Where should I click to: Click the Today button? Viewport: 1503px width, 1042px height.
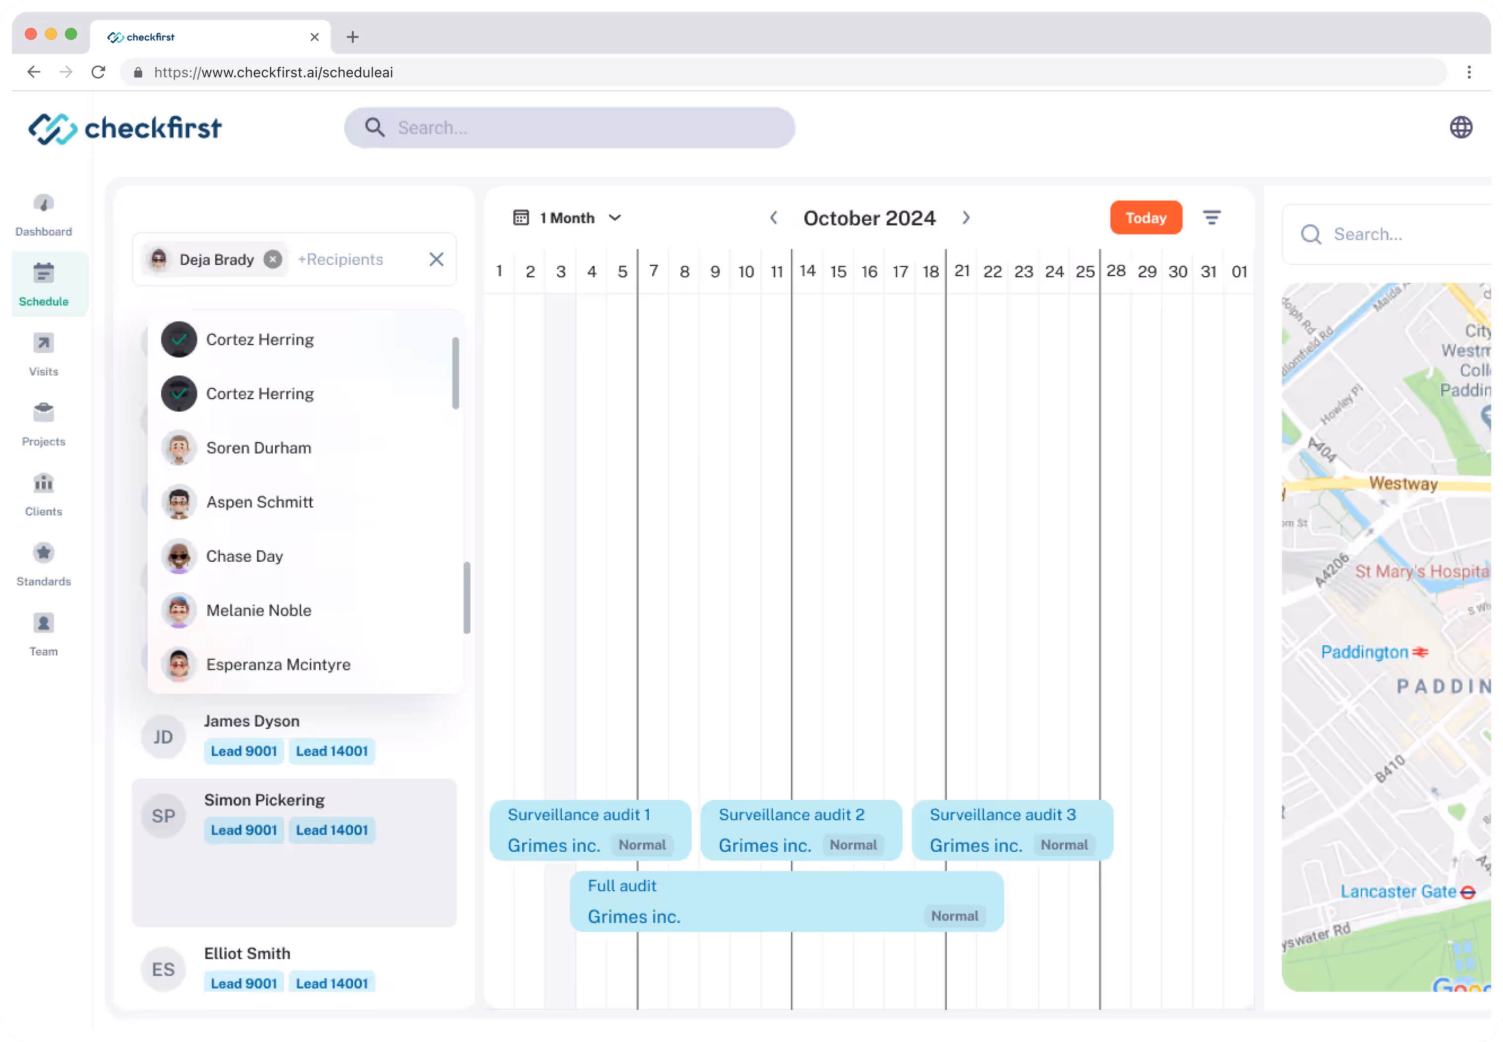point(1146,217)
